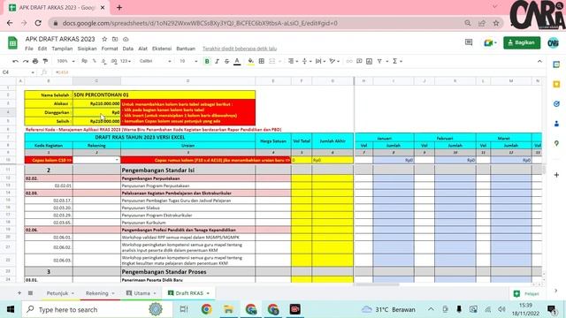Add a new sheet
Image resolution: width=566 pixels, height=318 pixels.
click(19, 293)
